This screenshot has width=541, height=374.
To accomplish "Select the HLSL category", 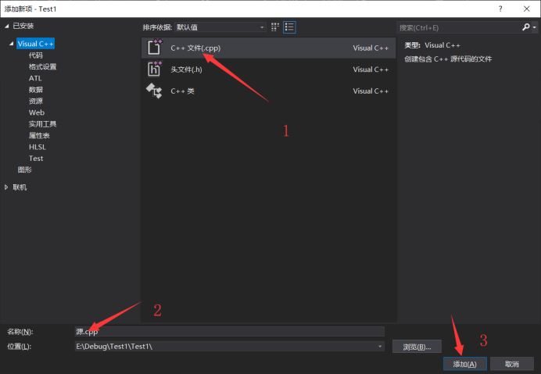I will (38, 147).
